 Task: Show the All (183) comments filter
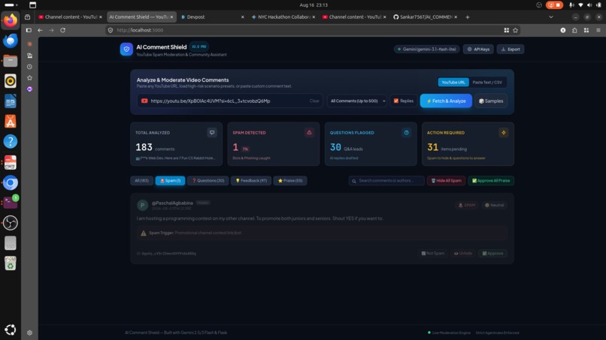click(x=141, y=181)
